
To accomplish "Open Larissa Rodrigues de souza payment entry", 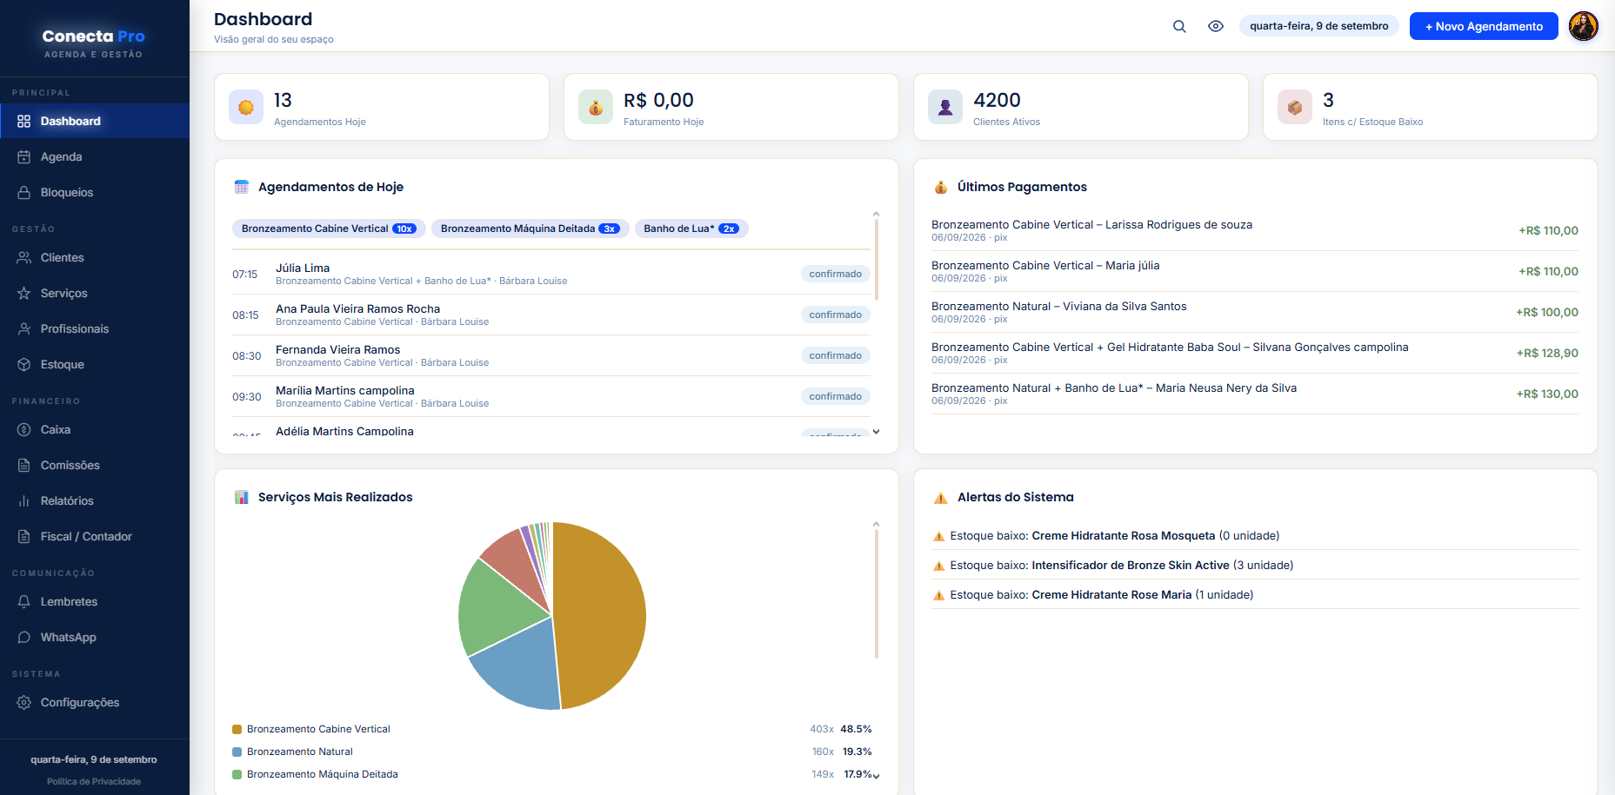I will click(x=1255, y=230).
